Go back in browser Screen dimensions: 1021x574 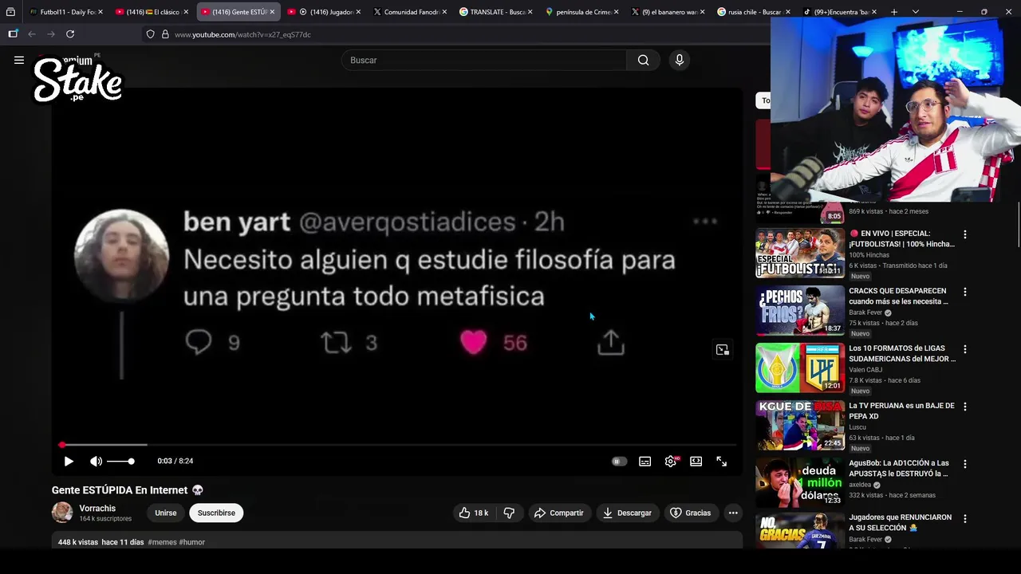tap(32, 34)
